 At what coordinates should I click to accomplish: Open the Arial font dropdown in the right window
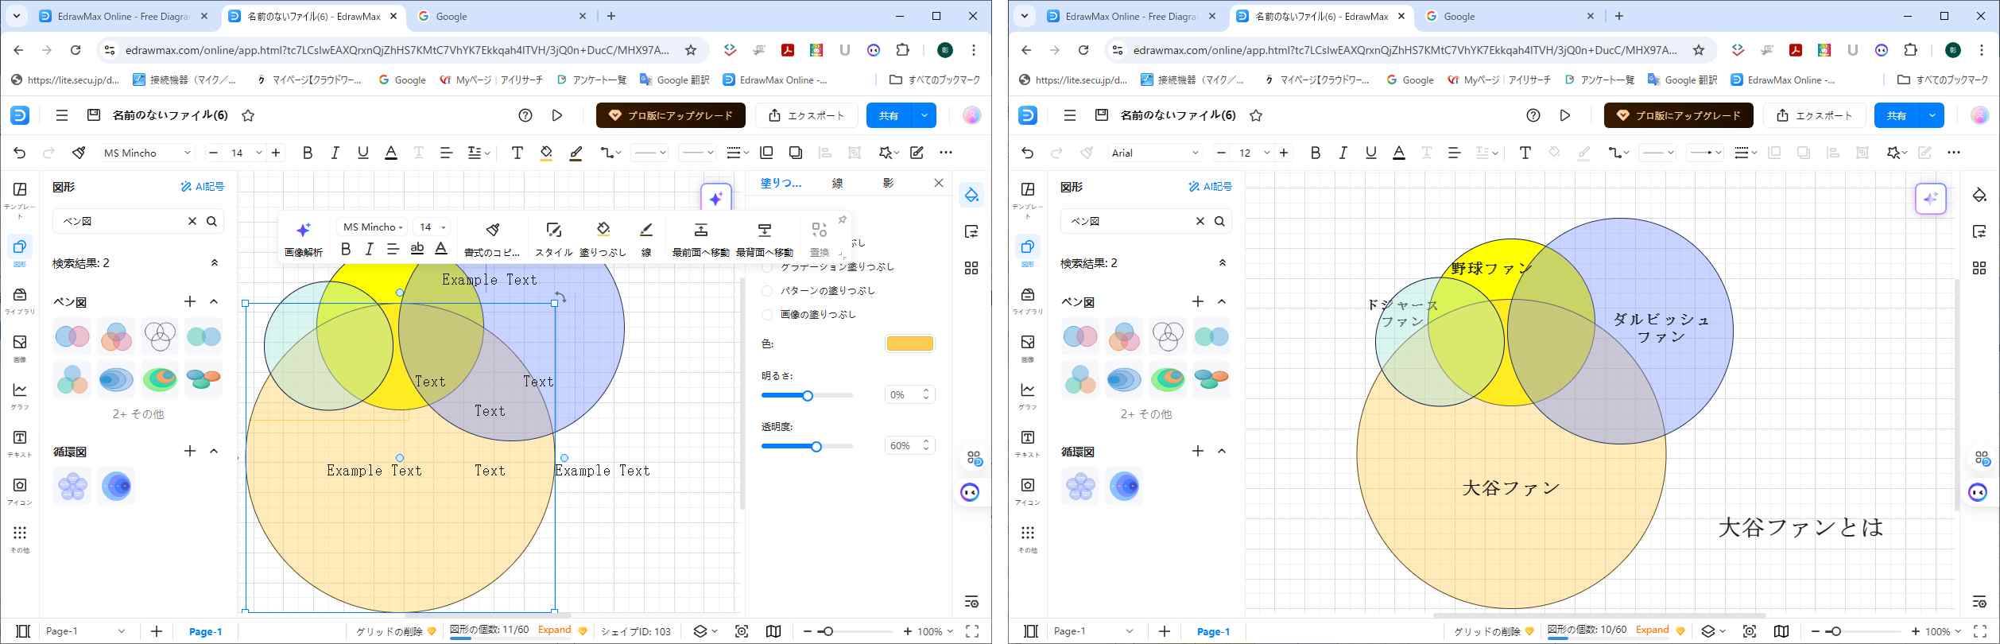[x=1156, y=153]
